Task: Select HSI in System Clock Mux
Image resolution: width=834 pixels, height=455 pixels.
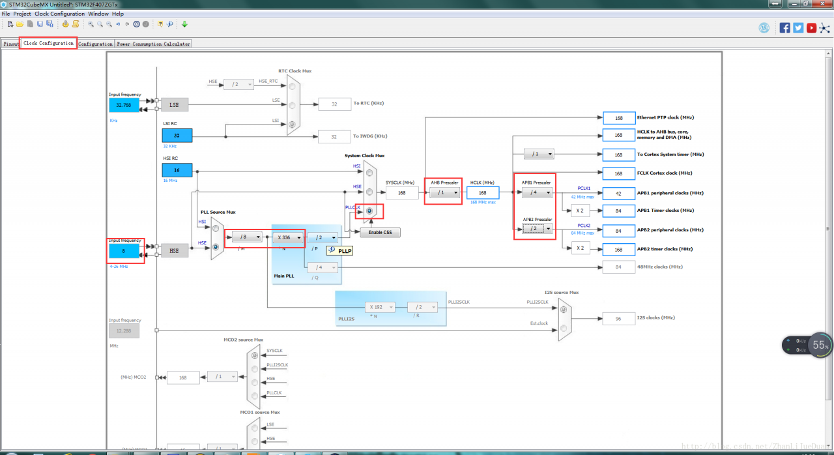Action: 369,173
